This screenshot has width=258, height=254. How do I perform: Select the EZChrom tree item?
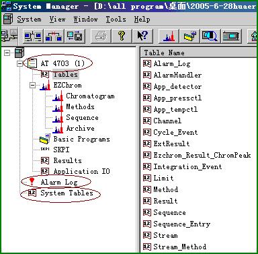point(67,86)
